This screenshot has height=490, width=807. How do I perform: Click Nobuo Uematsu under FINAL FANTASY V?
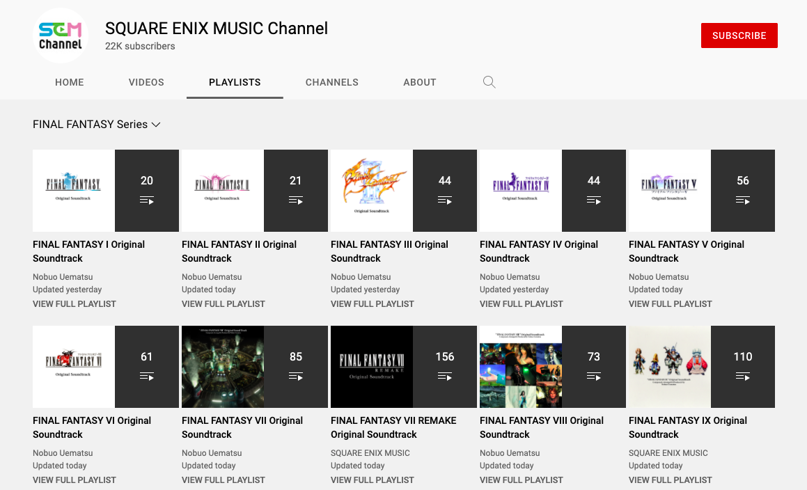(659, 277)
